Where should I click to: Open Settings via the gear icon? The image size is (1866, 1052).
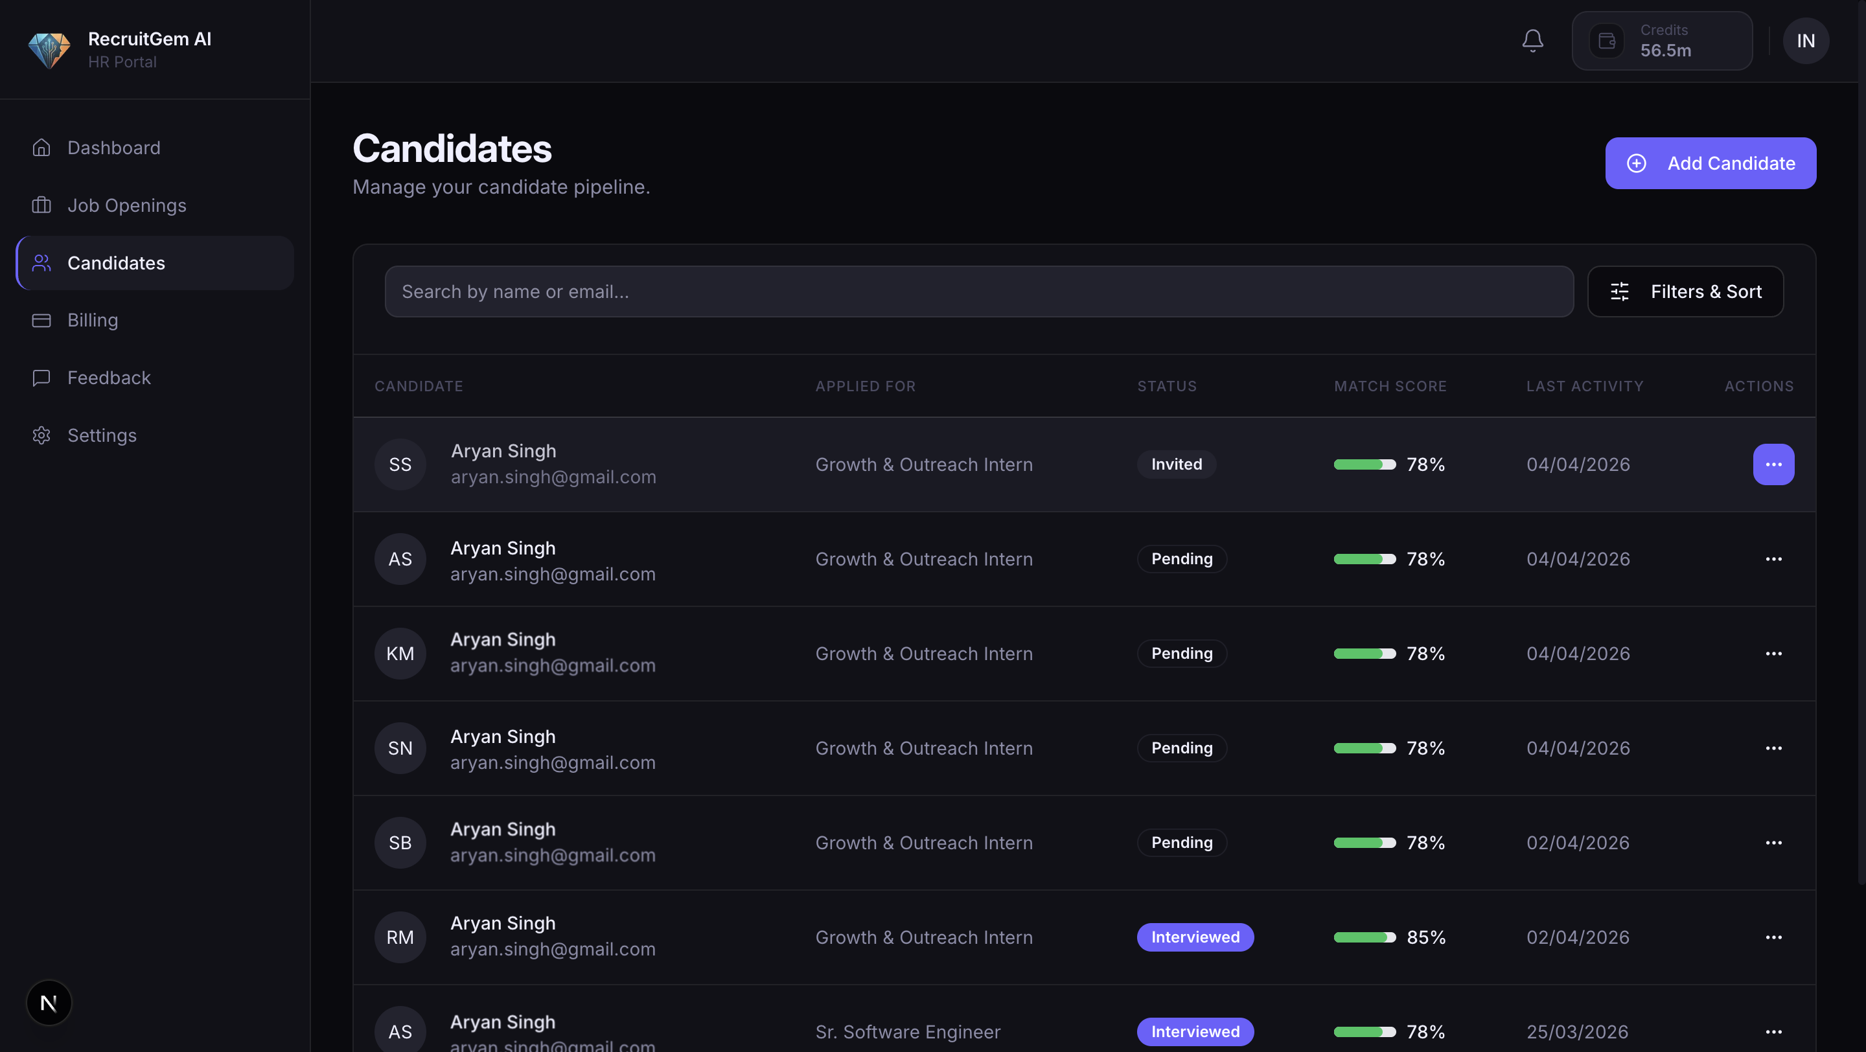tap(41, 435)
